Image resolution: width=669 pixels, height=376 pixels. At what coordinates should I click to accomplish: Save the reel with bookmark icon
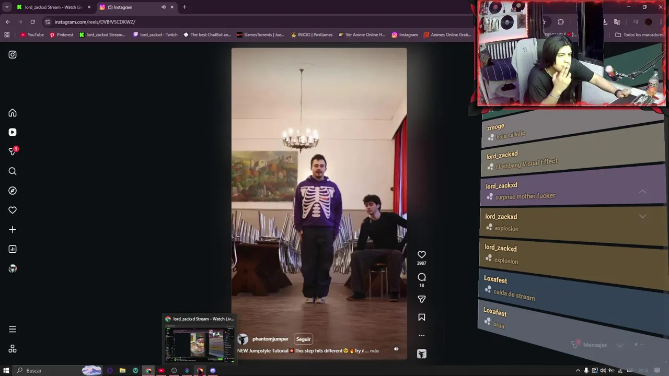click(422, 317)
